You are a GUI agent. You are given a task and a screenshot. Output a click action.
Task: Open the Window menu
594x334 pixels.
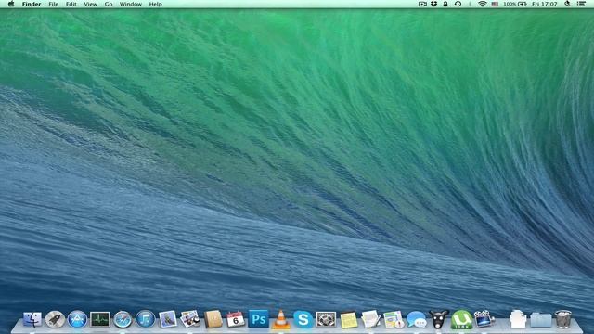[131, 4]
